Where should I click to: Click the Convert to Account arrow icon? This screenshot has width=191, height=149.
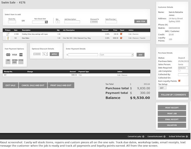[x=164, y=136]
